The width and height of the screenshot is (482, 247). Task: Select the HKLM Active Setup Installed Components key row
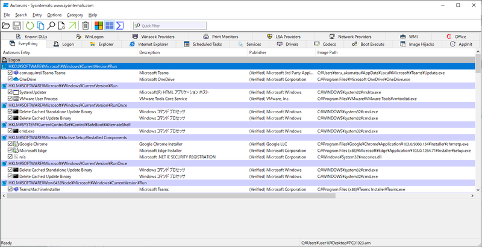(238, 137)
